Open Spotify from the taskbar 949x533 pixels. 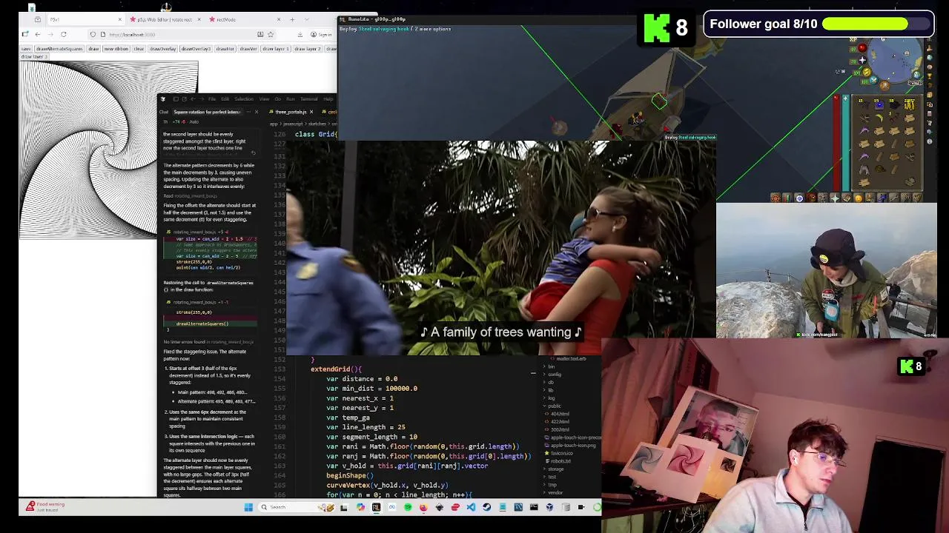coord(409,507)
